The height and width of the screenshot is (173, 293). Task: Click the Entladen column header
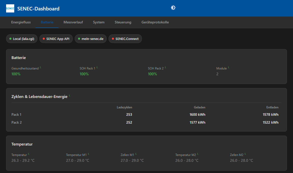[272, 107]
